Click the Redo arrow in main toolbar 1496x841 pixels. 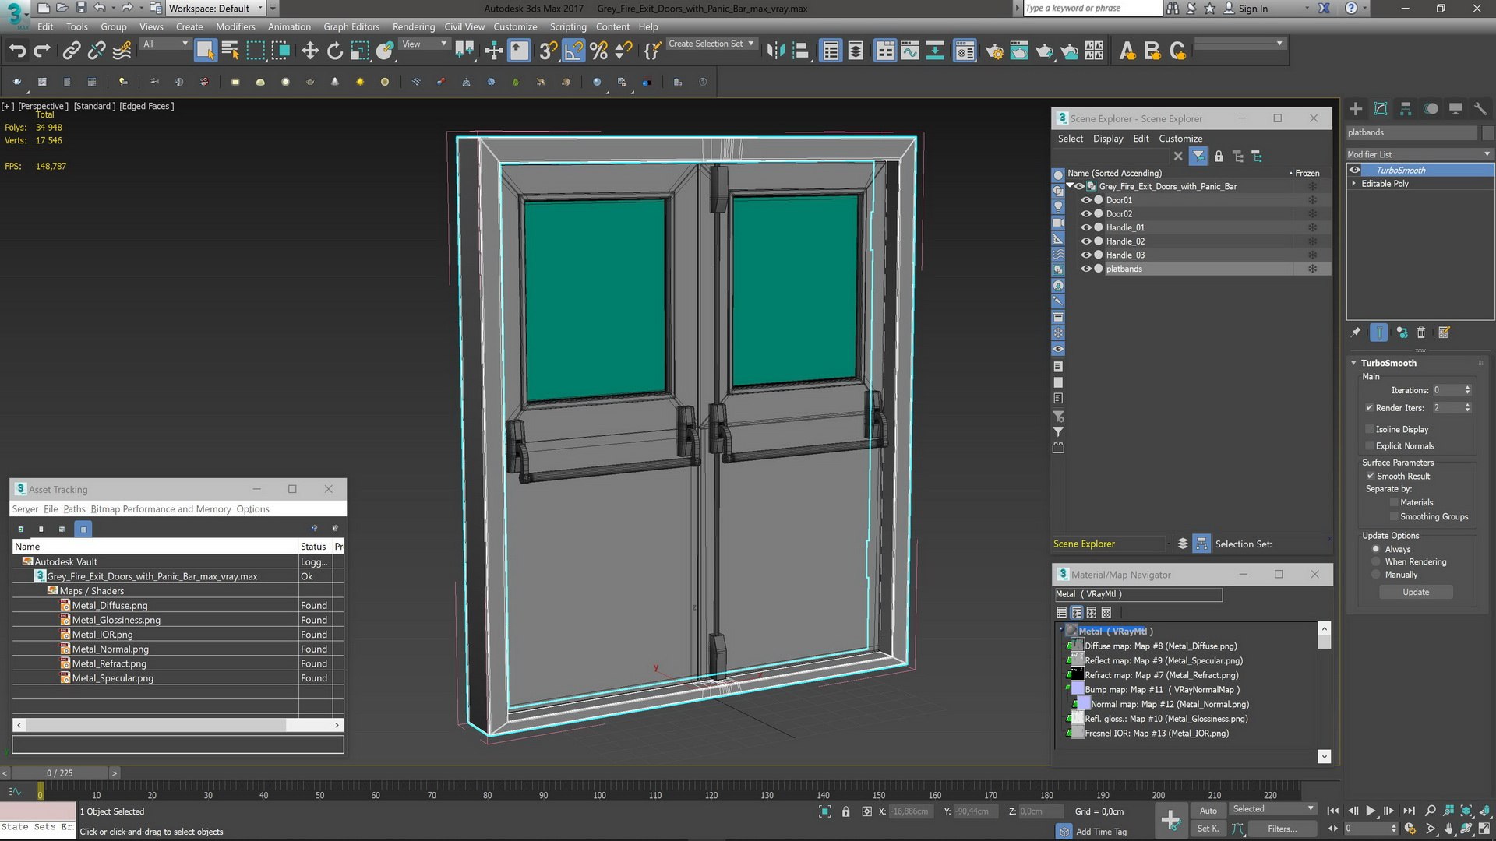point(42,51)
